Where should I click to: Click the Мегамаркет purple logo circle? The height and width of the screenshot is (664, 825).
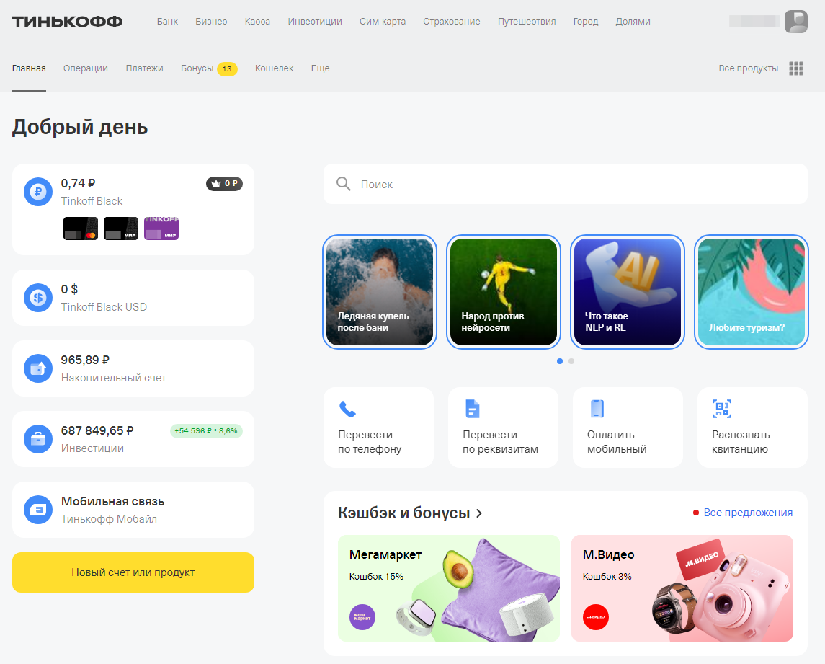[362, 617]
